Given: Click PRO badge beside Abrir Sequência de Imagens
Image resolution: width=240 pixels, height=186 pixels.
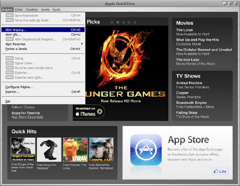Looking at the screenshot, I should pos(10,39).
